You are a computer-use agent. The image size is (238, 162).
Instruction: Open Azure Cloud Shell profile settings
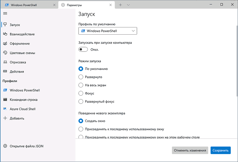38,109
